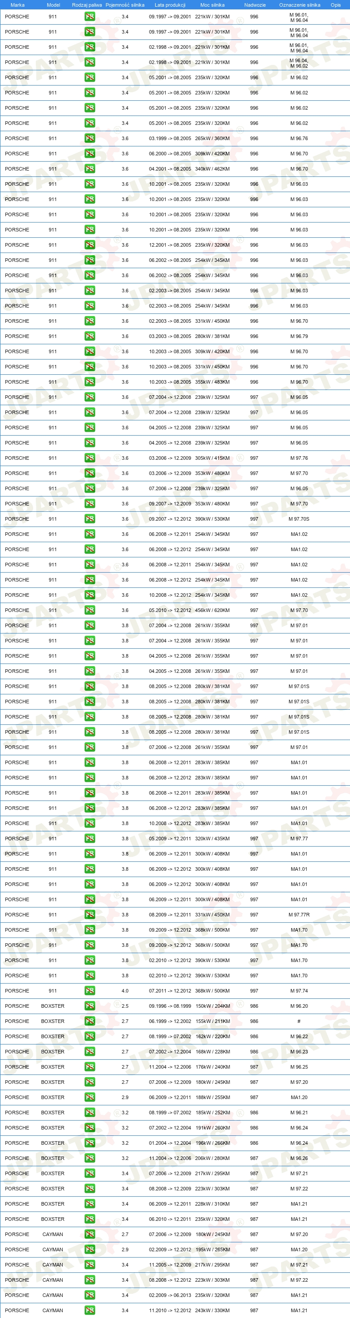Click the M 96.20 engine code cell
350x1318 pixels.
click(299, 1006)
